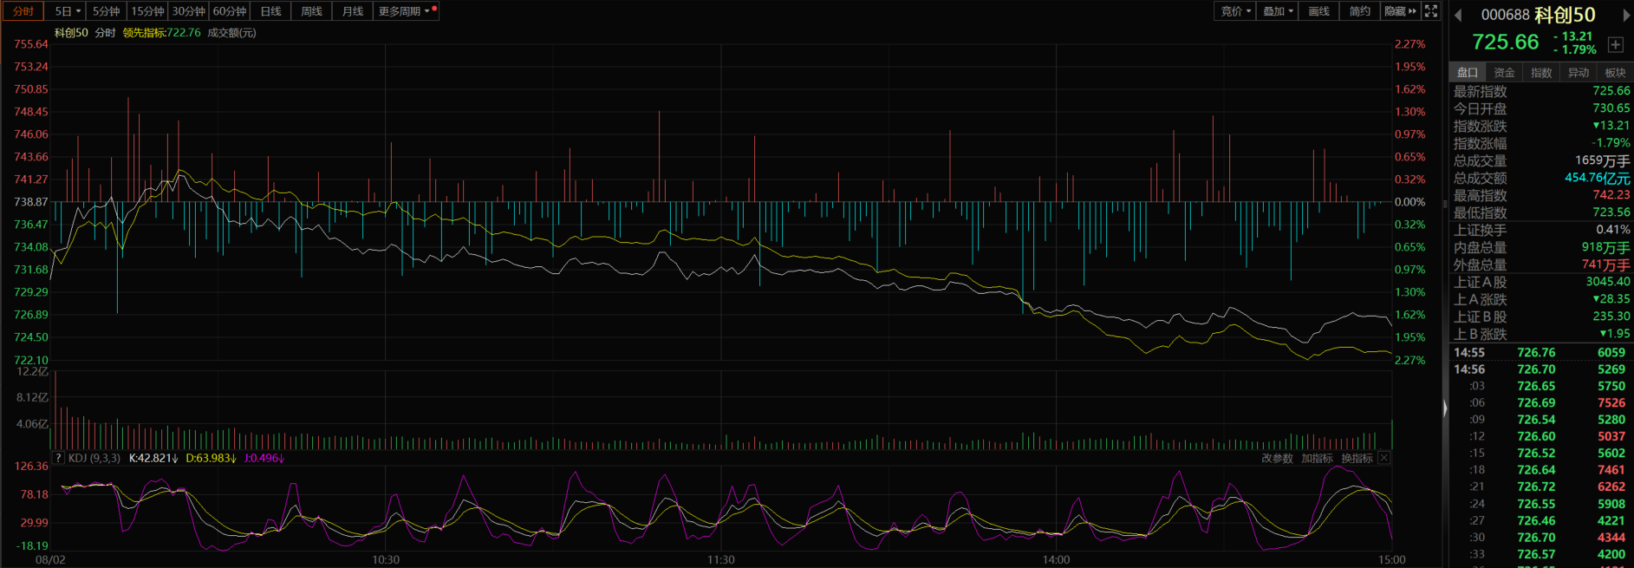Screen dimensions: 1634x568
Task: Expand the 更多周期 dropdown
Action: pos(405,11)
